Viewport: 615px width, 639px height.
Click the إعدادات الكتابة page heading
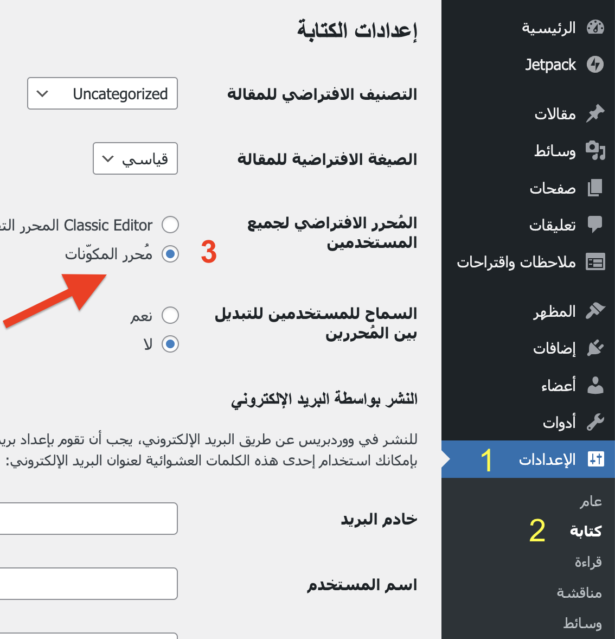(x=357, y=30)
